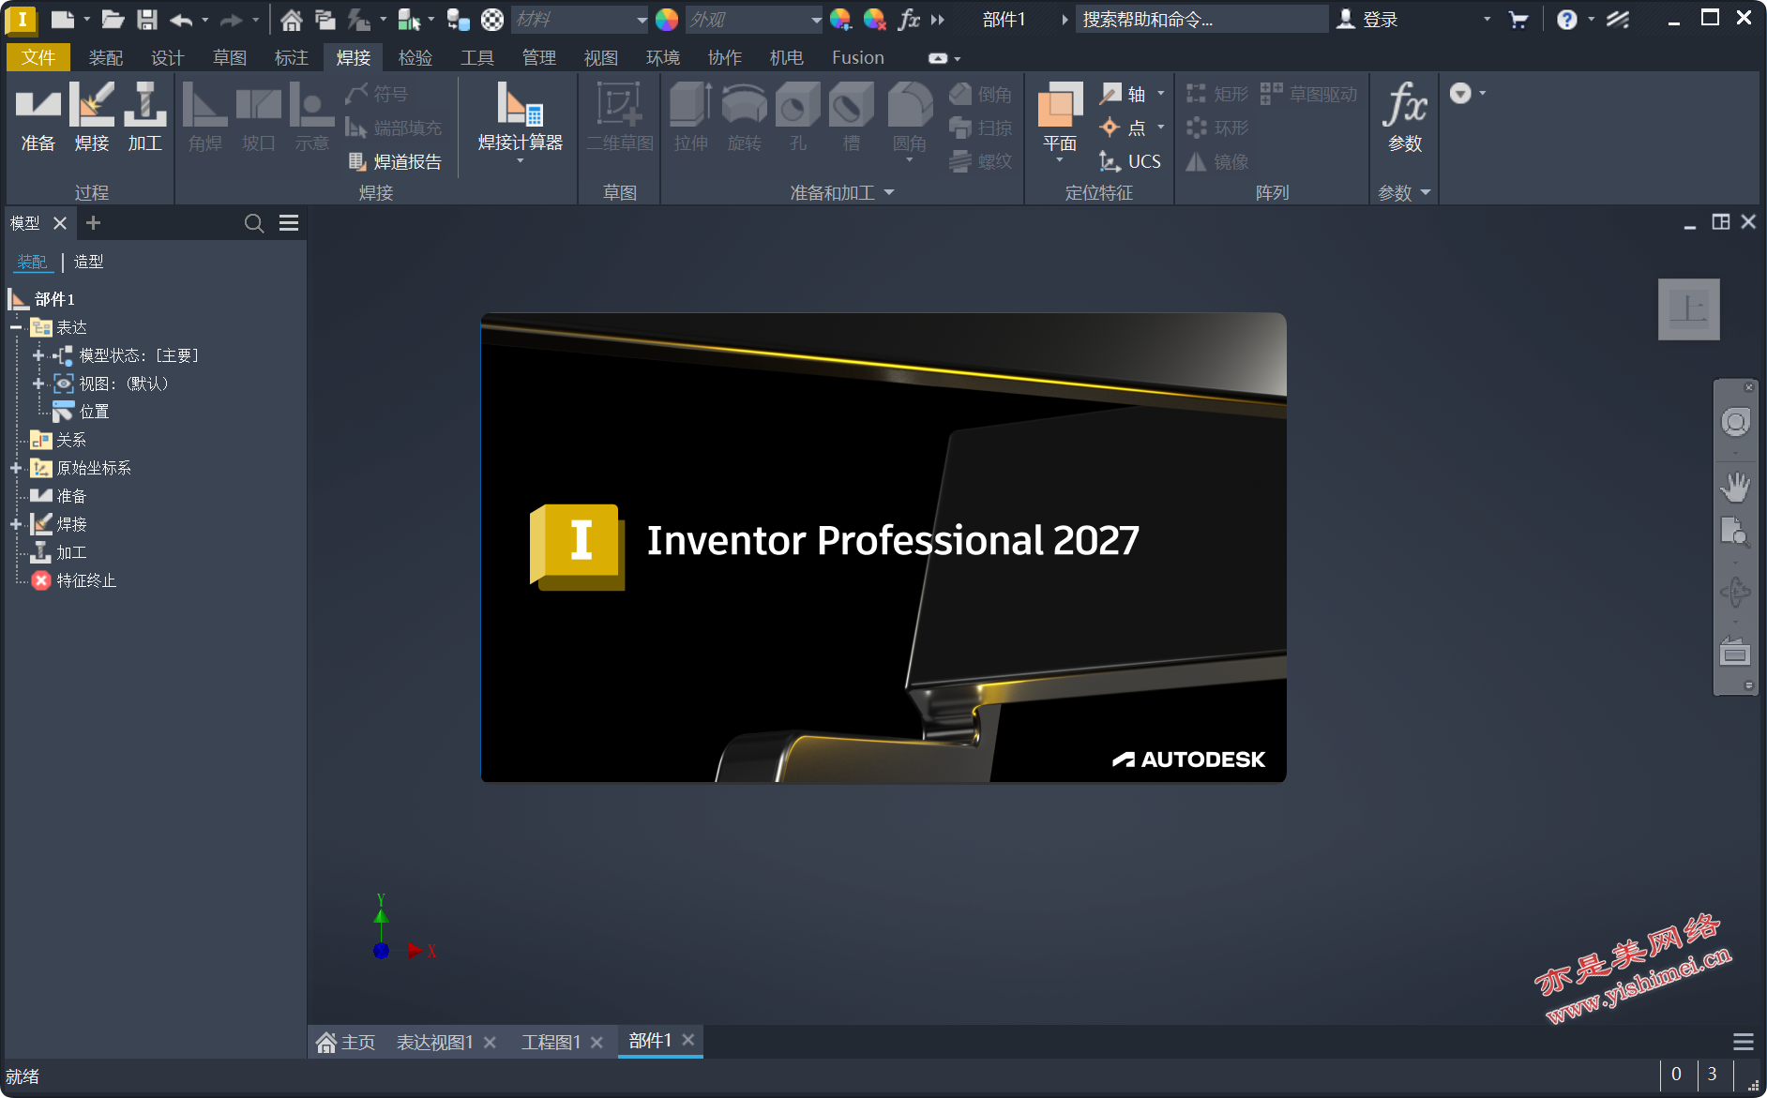The width and height of the screenshot is (1767, 1098).
Task: Open the Help question mark icon
Action: pos(1566,19)
